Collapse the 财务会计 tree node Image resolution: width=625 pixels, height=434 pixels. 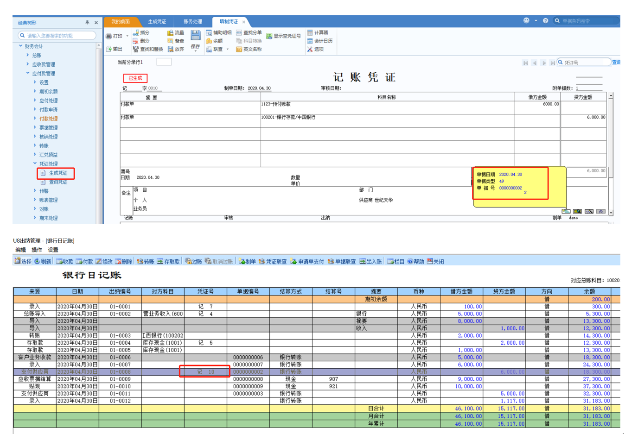pos(20,46)
